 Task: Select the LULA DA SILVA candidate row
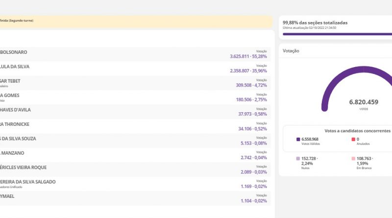tap(136, 69)
